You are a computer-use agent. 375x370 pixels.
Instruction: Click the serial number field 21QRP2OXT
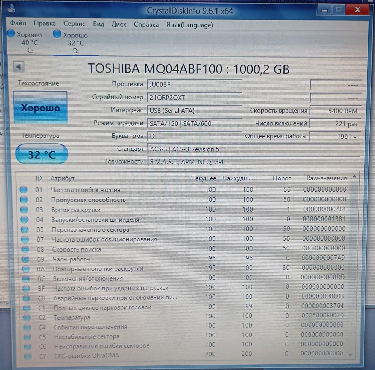(x=194, y=97)
